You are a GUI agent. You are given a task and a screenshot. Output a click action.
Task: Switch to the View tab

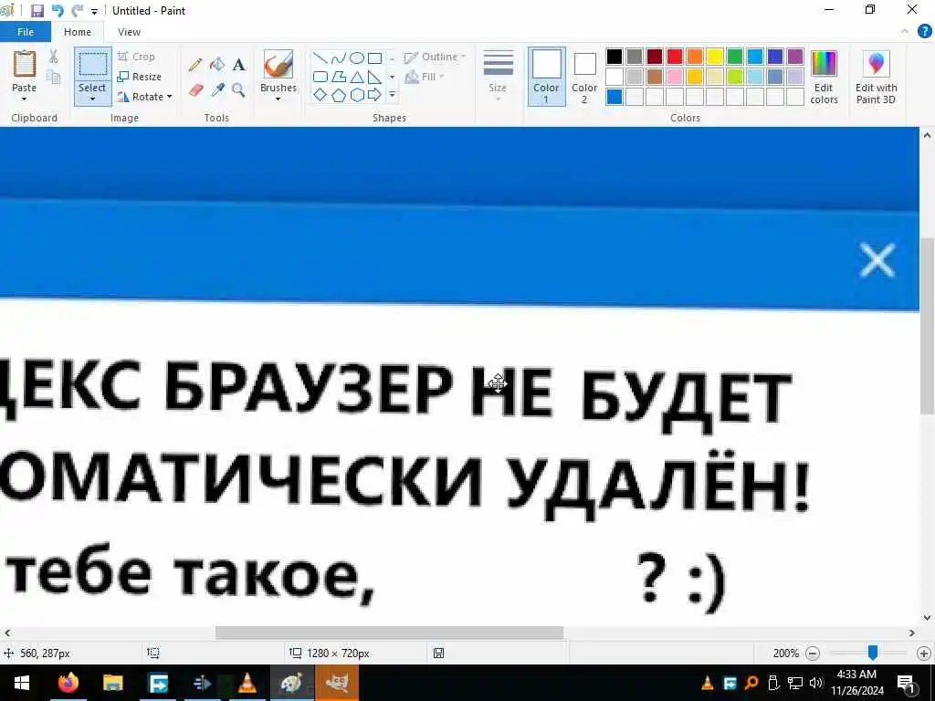pos(129,32)
